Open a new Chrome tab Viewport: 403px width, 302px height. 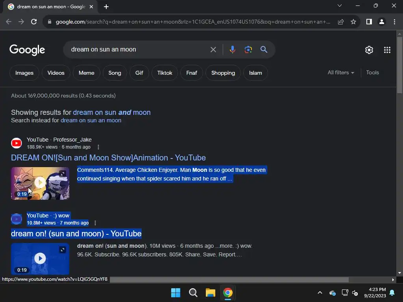pos(106,7)
